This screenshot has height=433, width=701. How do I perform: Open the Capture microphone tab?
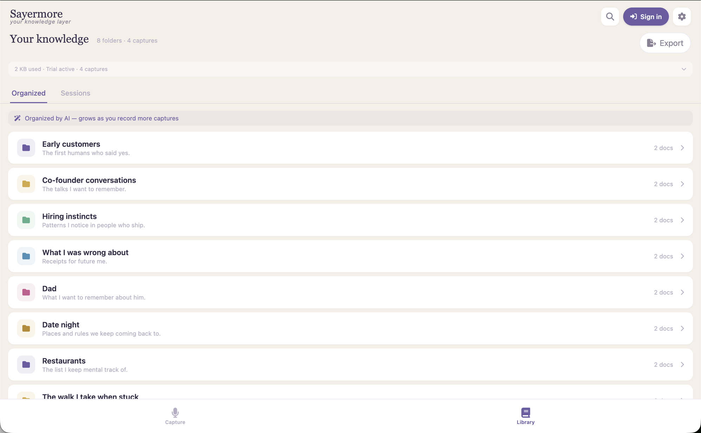pos(175,416)
